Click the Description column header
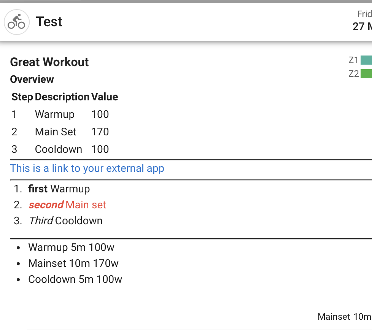The height and width of the screenshot is (330, 372). [62, 97]
